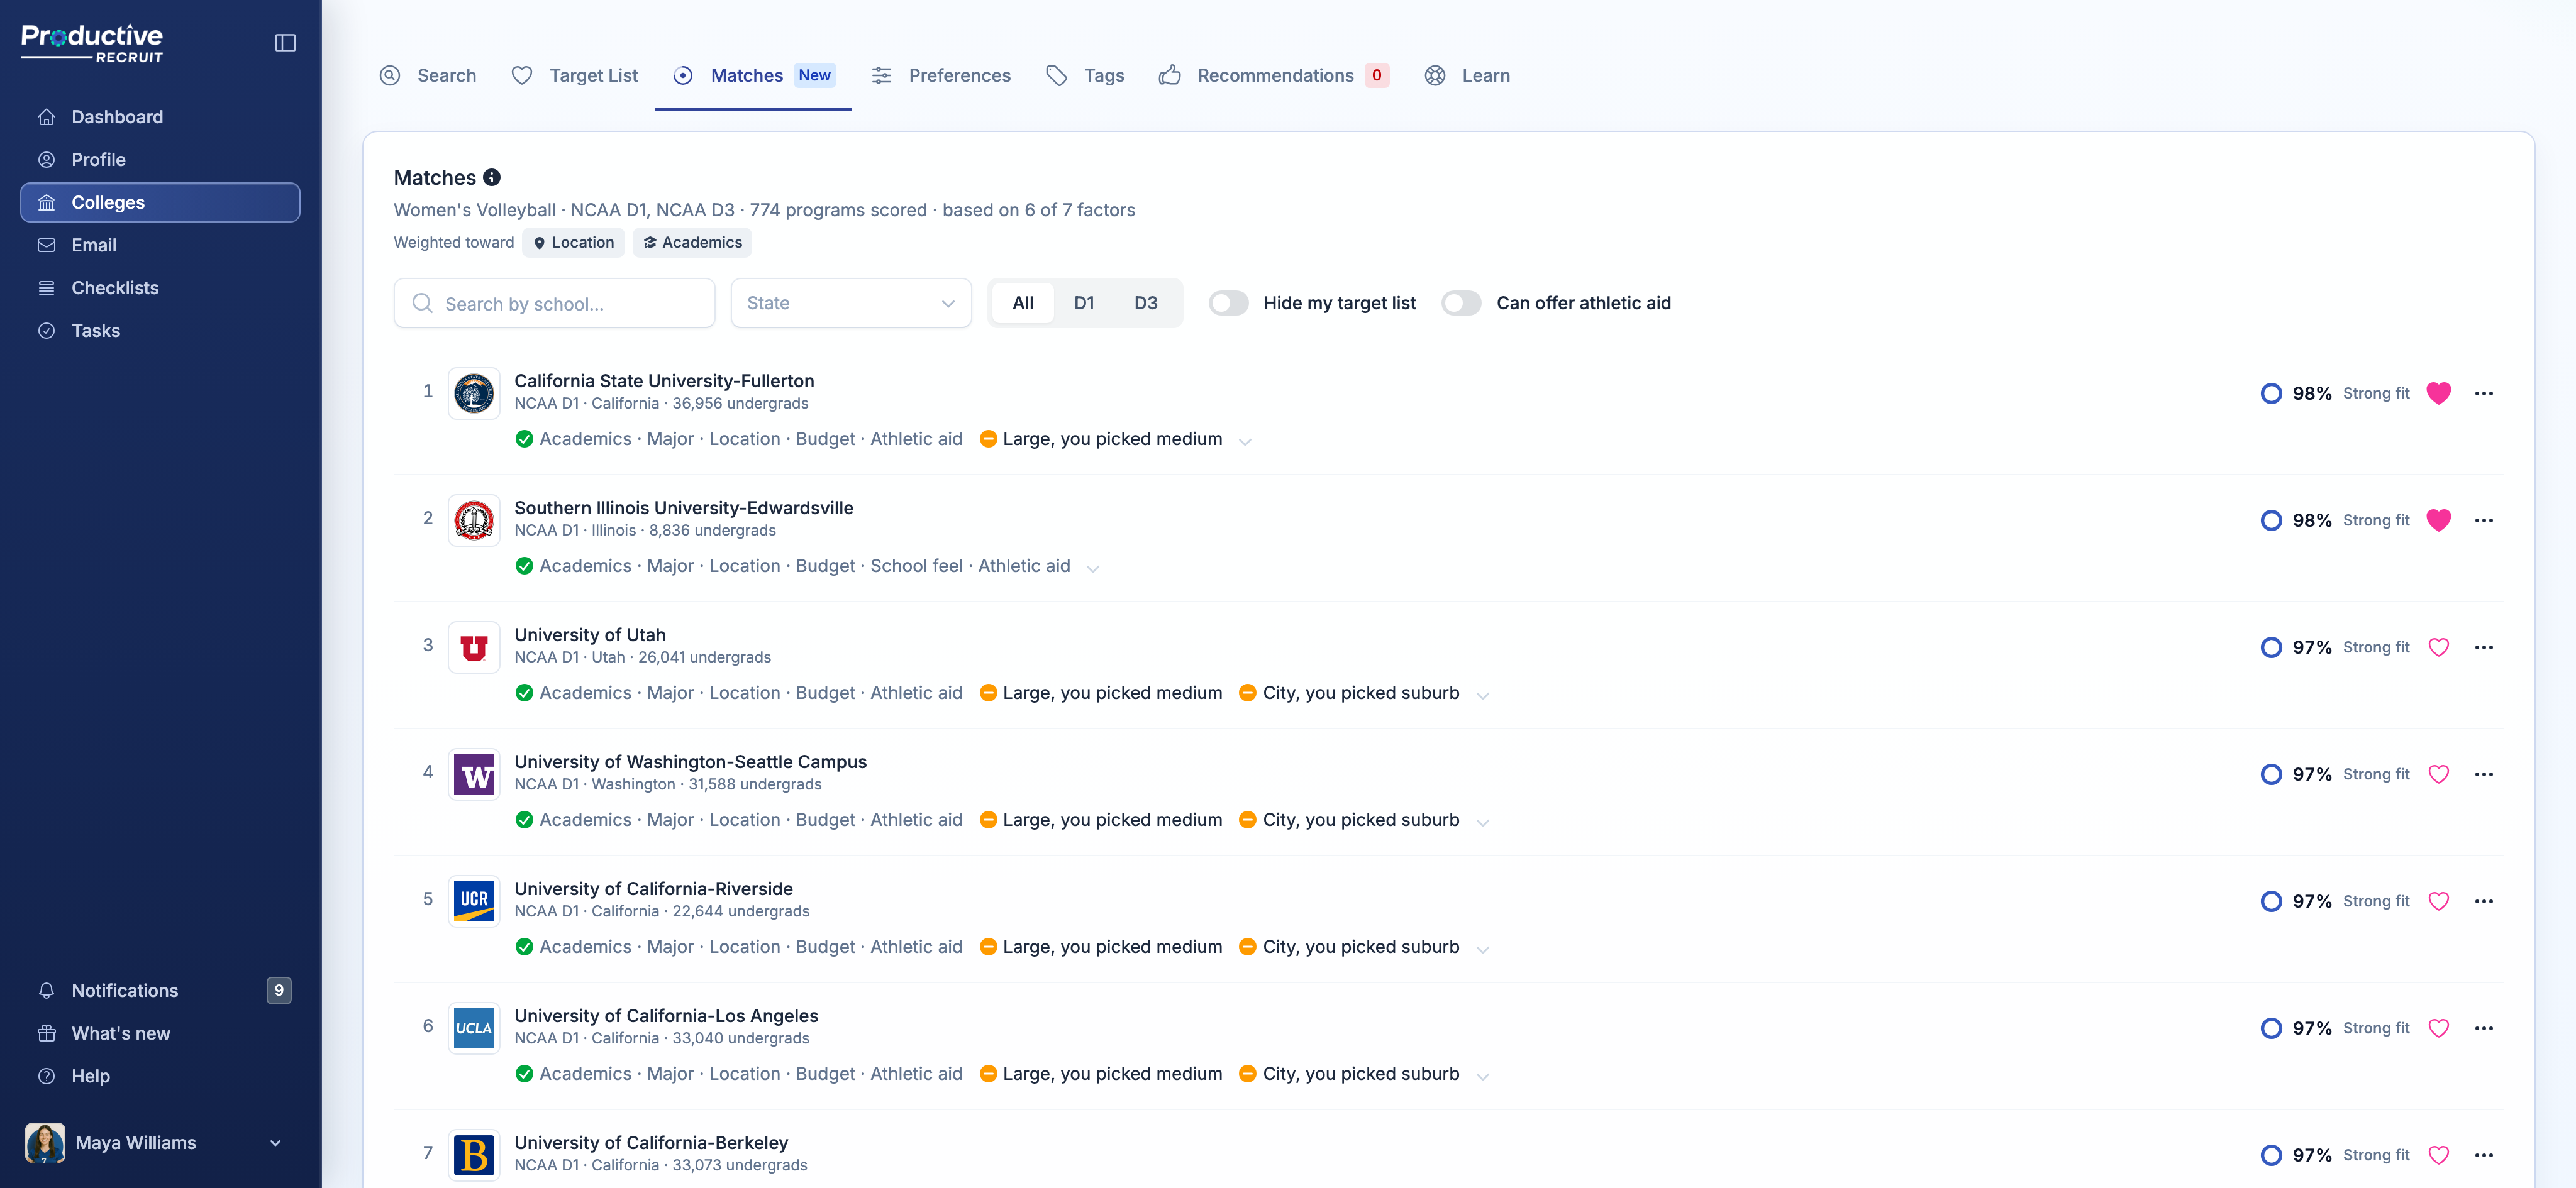Unfavorite Cal State Fullerton heart icon
The width and height of the screenshot is (2576, 1188).
[2438, 393]
